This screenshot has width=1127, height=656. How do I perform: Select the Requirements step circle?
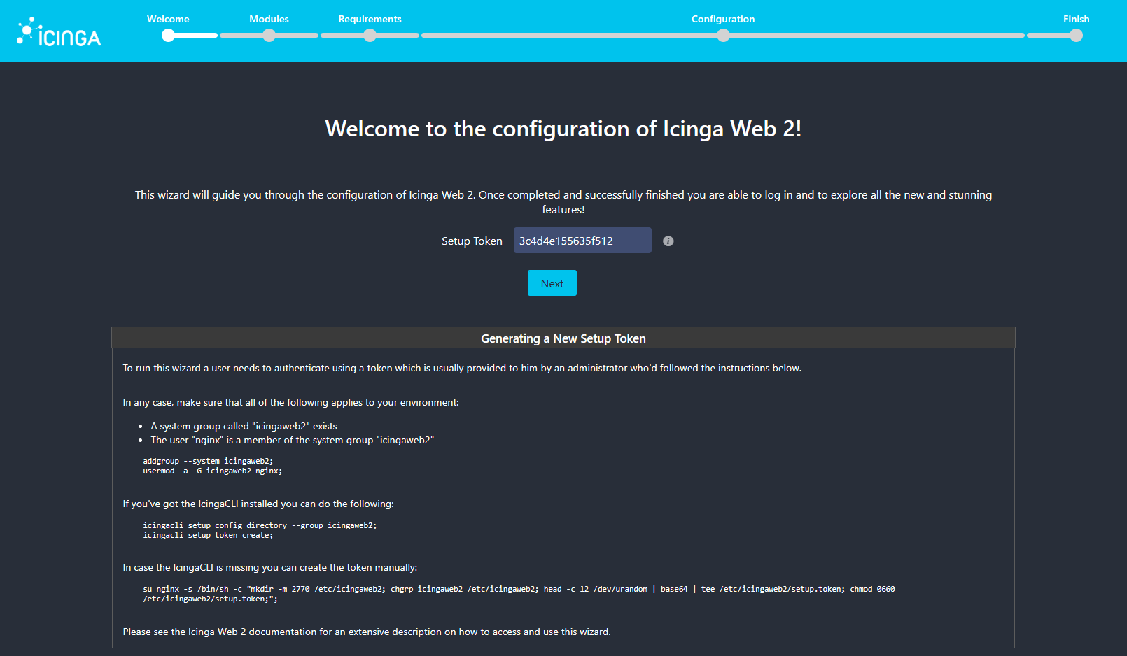point(370,35)
